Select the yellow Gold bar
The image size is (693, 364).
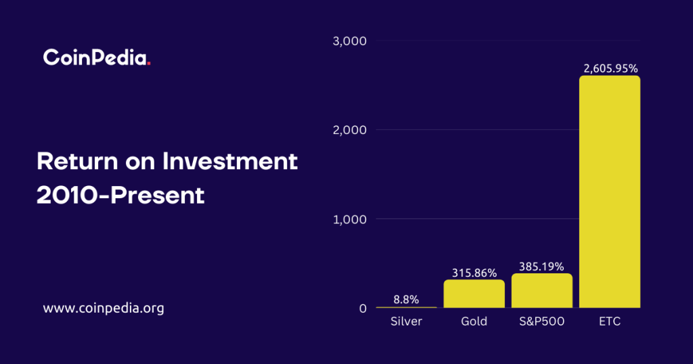click(x=474, y=294)
